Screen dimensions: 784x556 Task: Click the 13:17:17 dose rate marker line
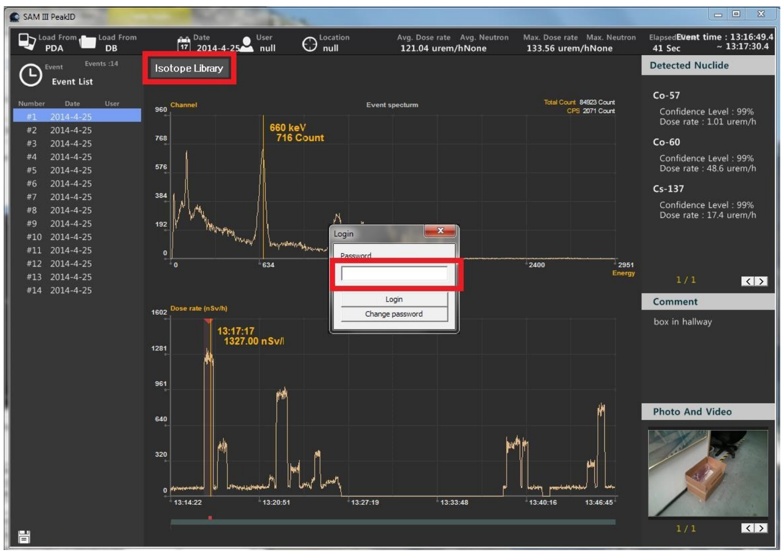point(210,407)
